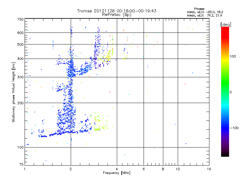Click the x-axis label '6'
Screen dimensions: 246x184
pos(144,169)
